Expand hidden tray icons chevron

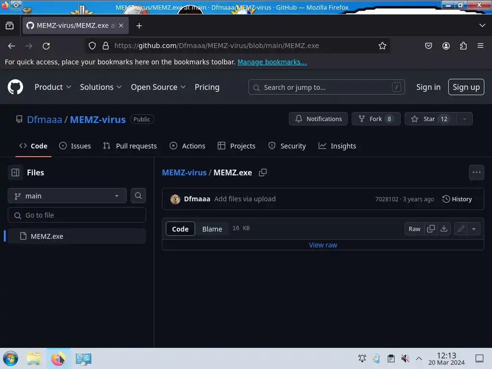pos(419,358)
